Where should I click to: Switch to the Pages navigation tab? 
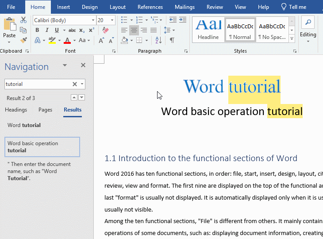pyautogui.click(x=45, y=110)
